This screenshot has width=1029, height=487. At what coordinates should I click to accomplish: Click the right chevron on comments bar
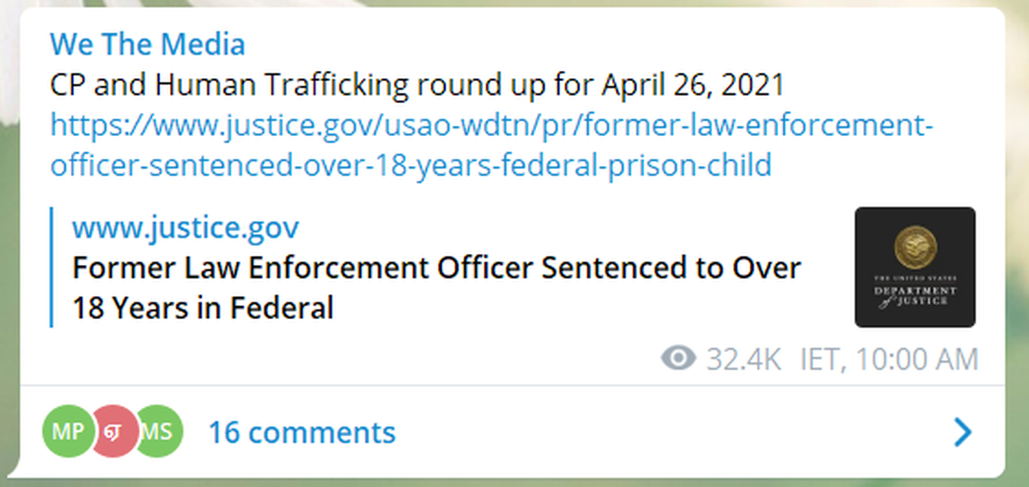963,432
